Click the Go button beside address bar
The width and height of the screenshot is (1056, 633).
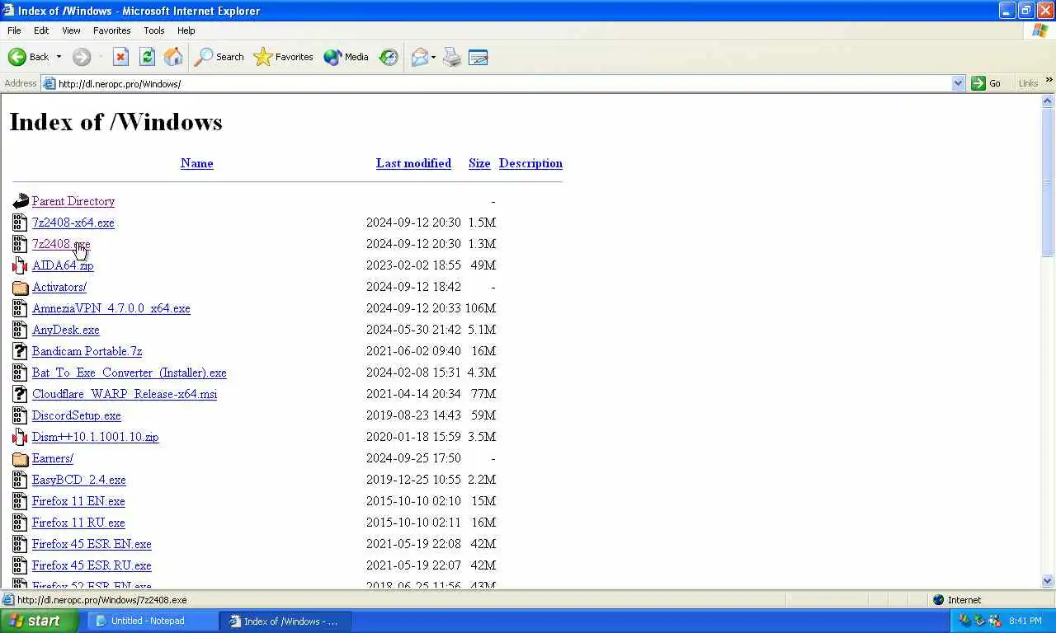point(986,83)
